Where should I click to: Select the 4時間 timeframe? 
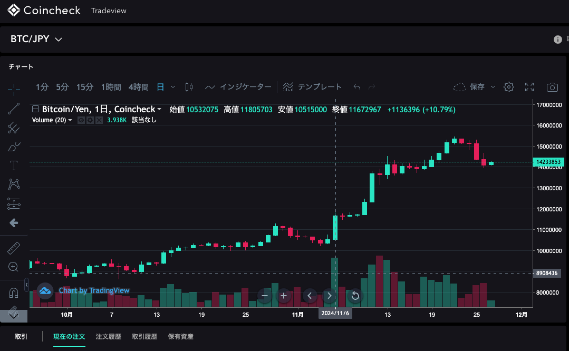click(139, 87)
